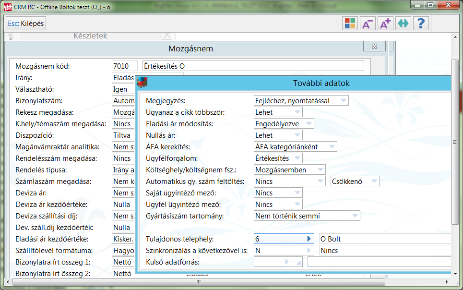Open the Ügyfél ügyintéző mező dropdown
Viewport: 463px width, 290px height.
[297, 204]
